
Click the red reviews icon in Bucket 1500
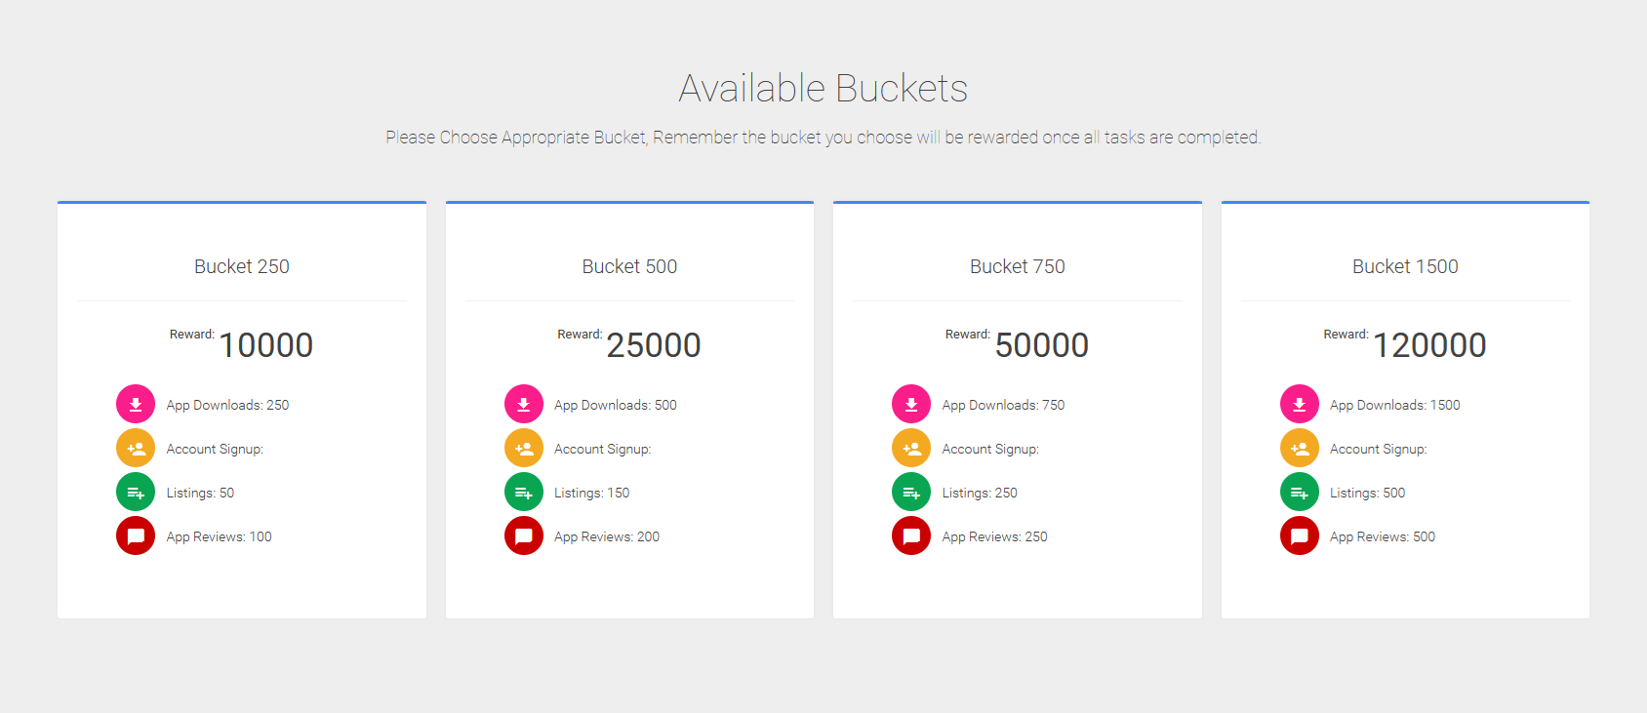pos(1300,536)
